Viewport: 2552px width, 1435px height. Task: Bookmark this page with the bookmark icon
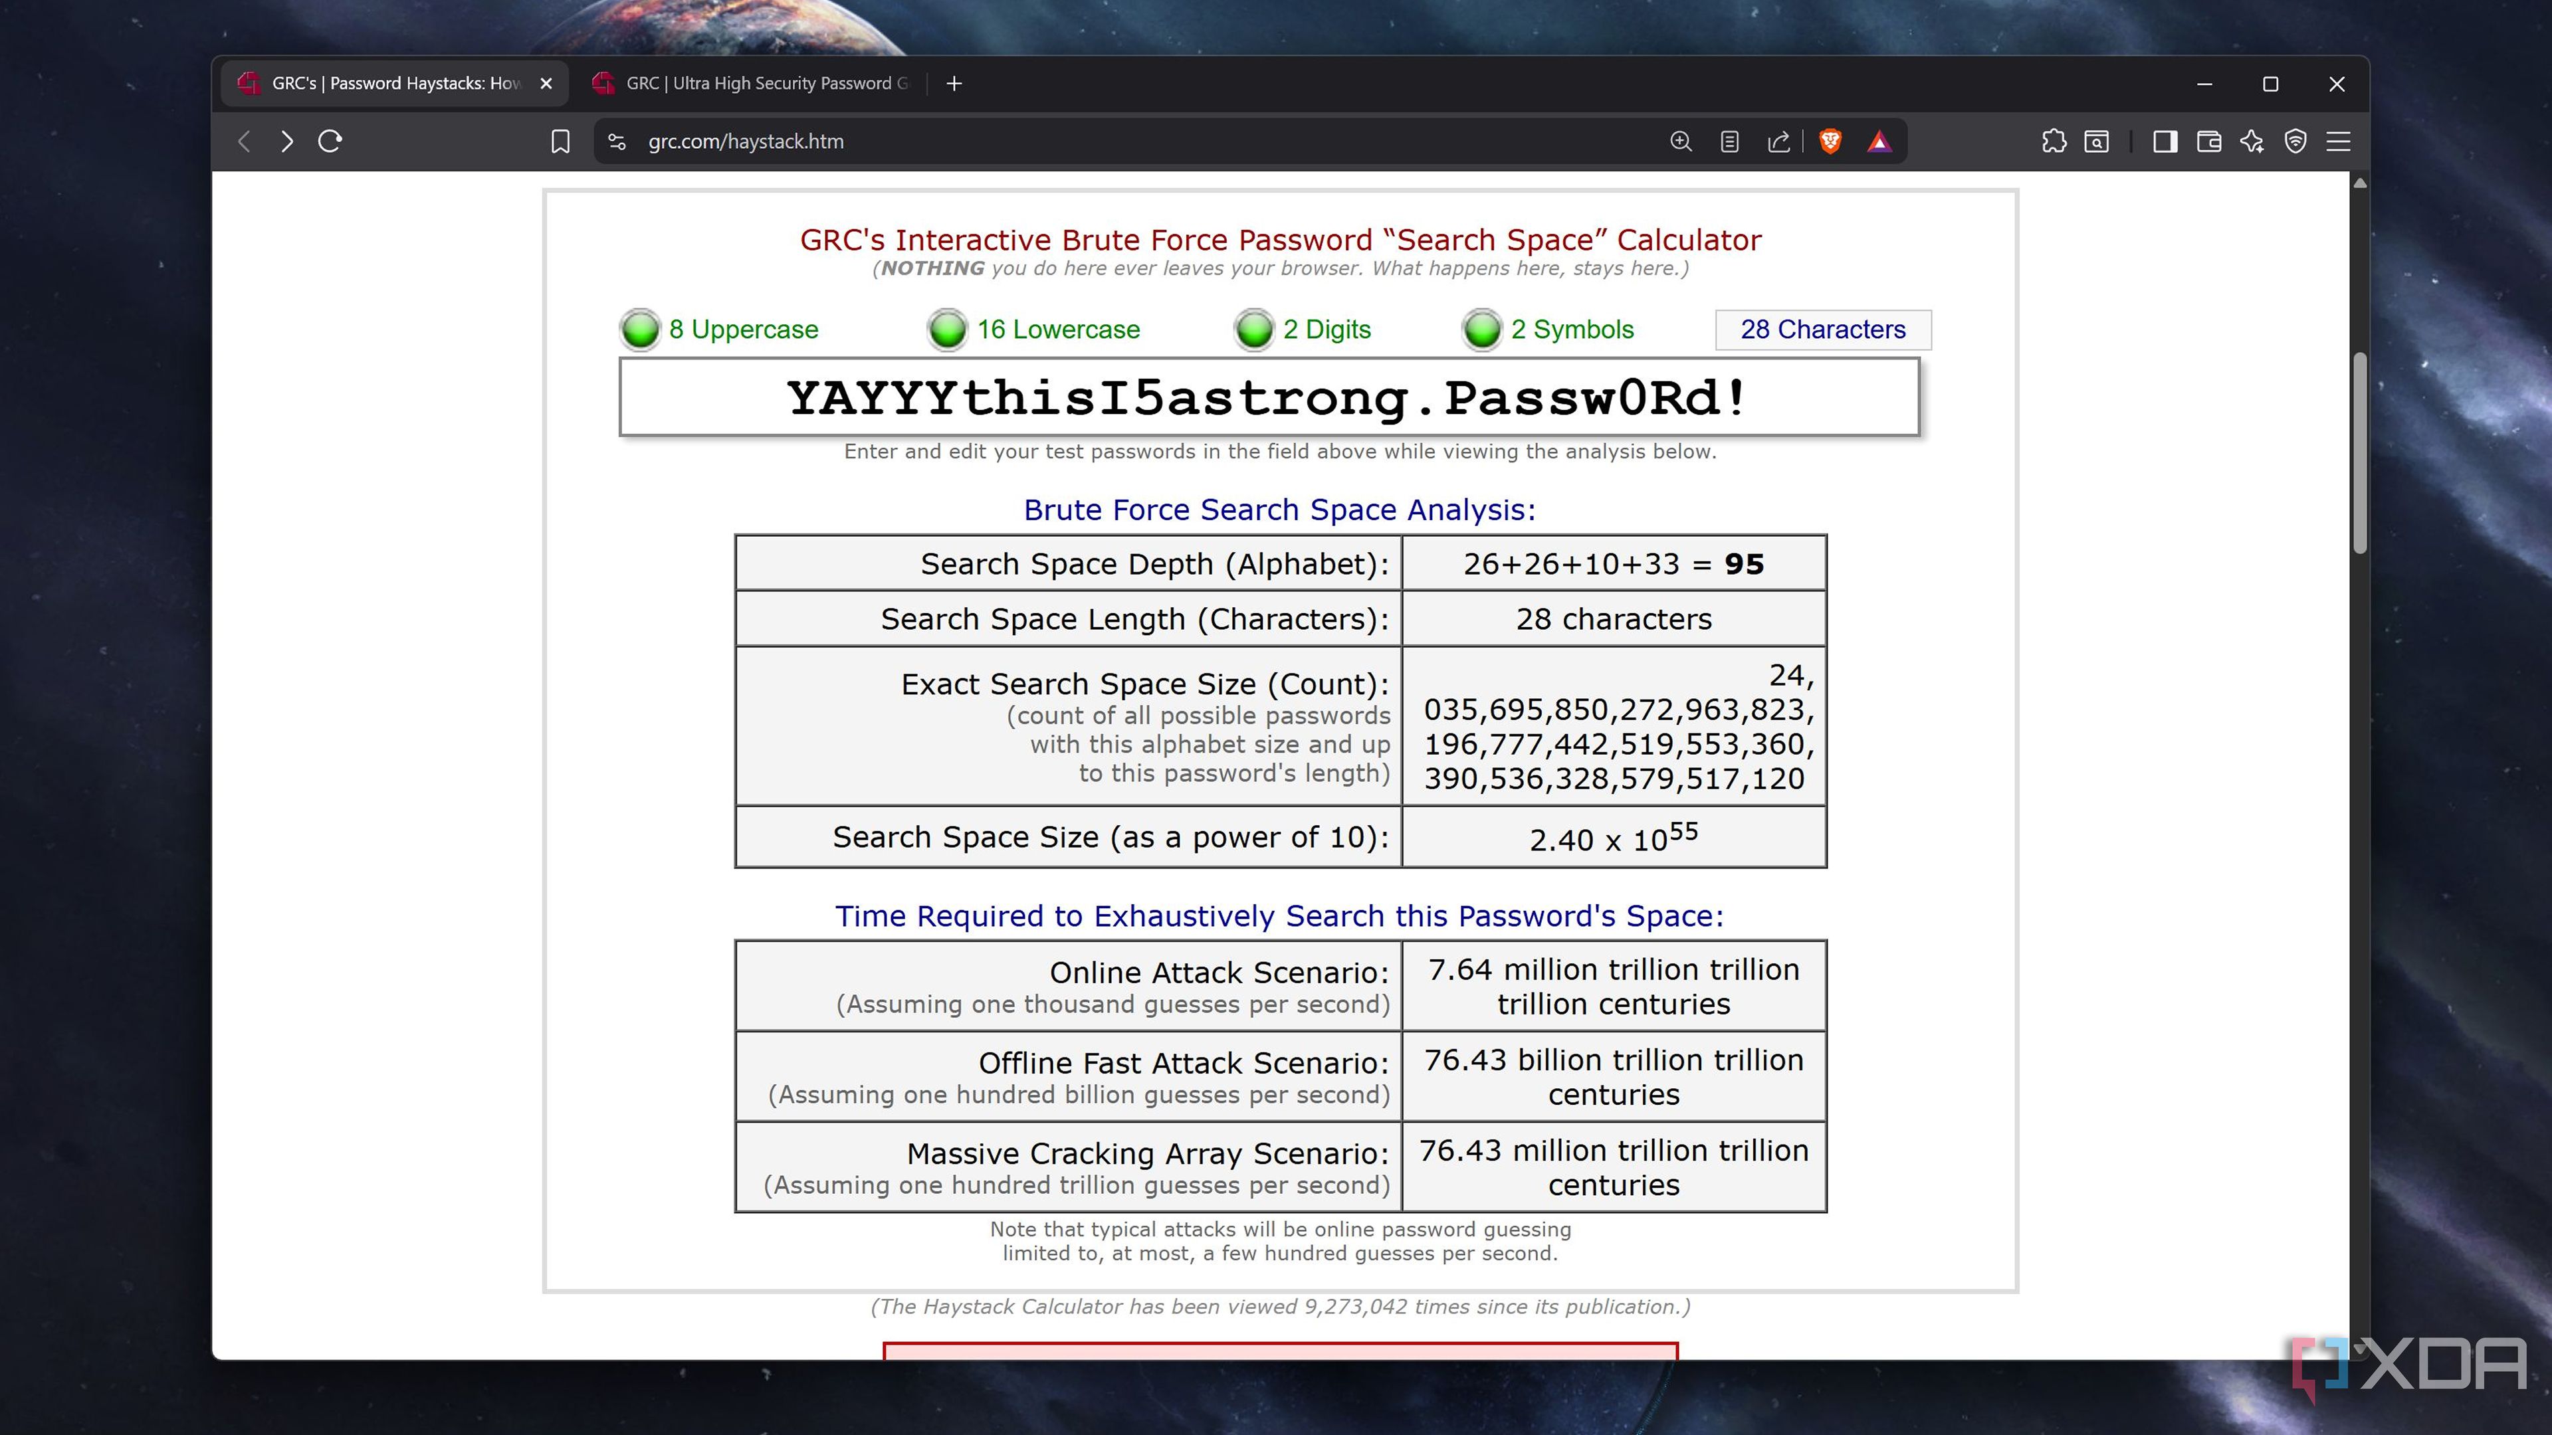pos(560,142)
